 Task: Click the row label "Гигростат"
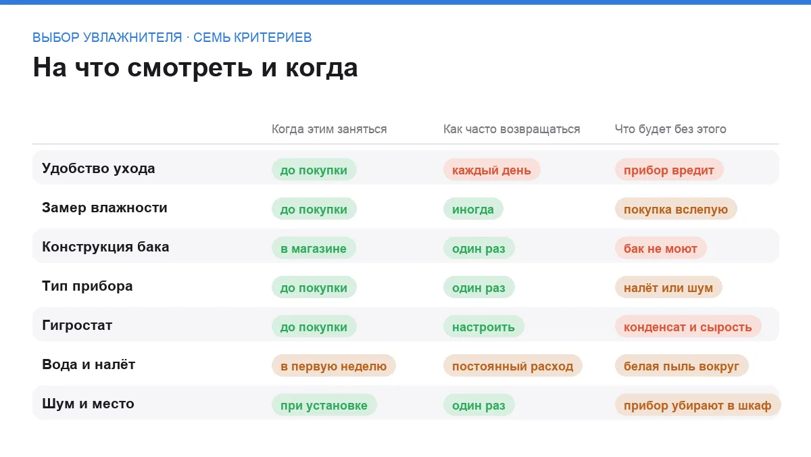[x=77, y=325]
